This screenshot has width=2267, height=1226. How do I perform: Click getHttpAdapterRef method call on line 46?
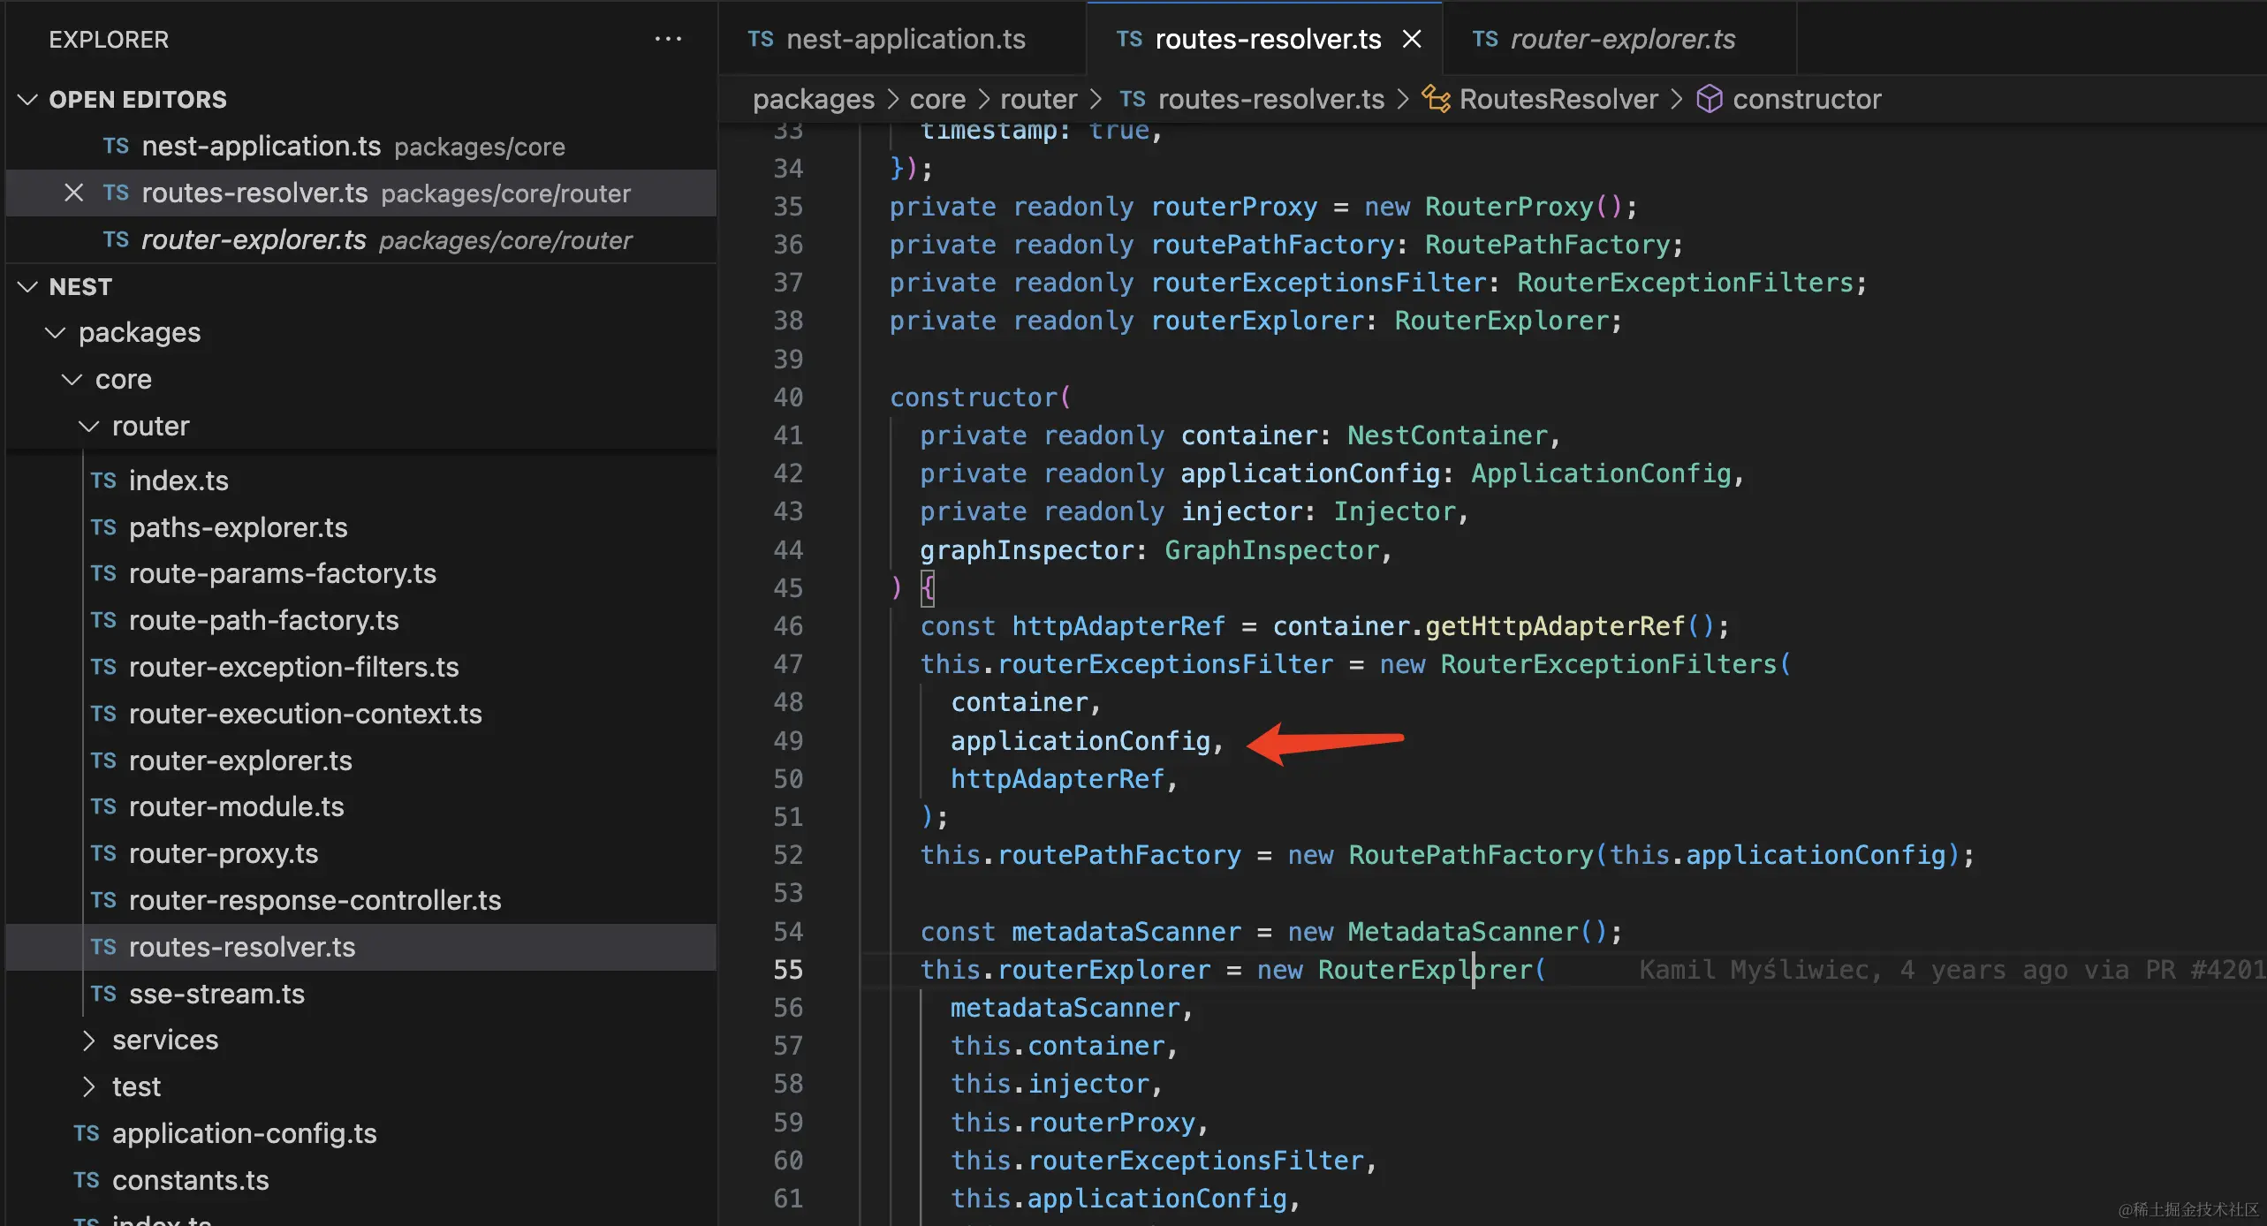[x=1555, y=626]
